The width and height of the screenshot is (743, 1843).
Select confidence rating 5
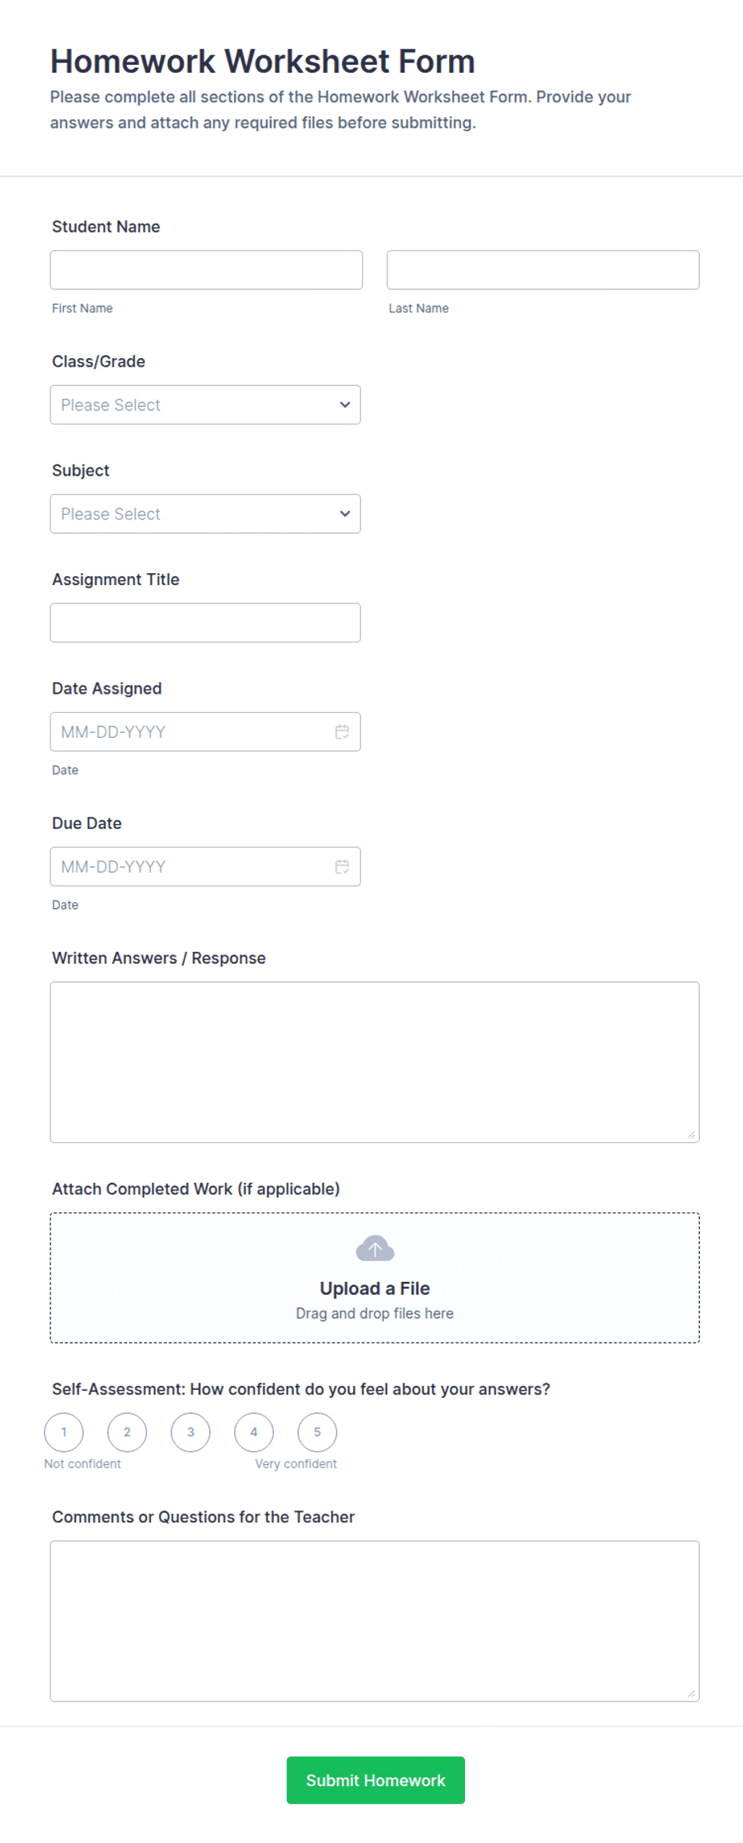(x=317, y=1432)
